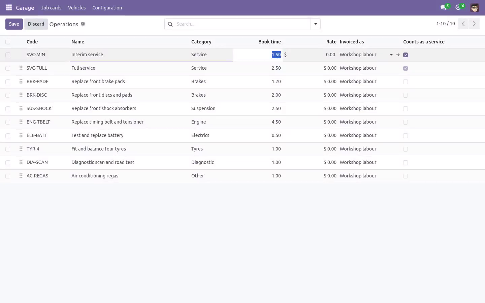Save the edited operation

tap(14, 24)
